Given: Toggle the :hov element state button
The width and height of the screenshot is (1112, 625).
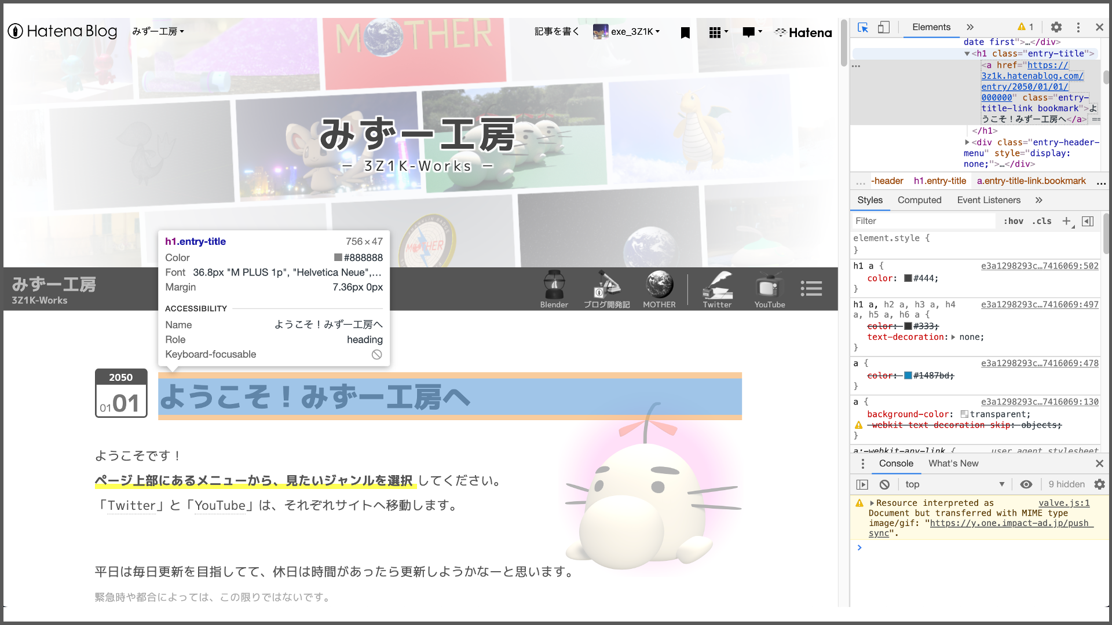Looking at the screenshot, I should tap(1013, 221).
